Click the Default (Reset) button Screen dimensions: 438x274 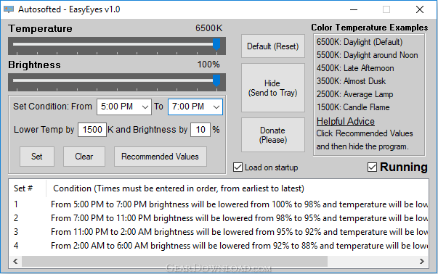[x=273, y=46]
